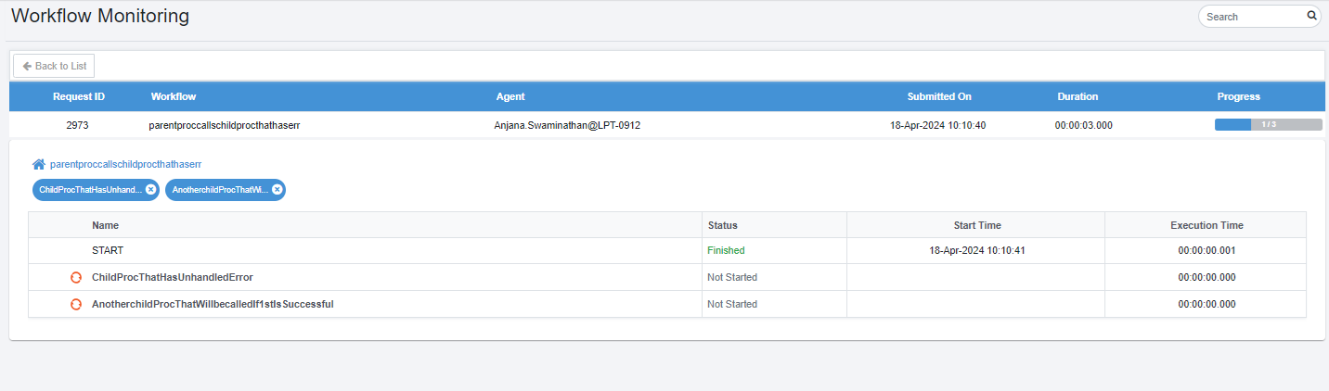Click the home breadcrumb icon
Image resolution: width=1329 pixels, height=391 pixels.
[x=39, y=164]
